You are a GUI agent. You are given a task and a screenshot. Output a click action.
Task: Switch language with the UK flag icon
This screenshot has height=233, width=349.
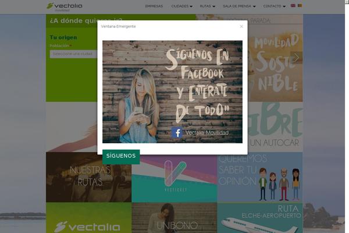(x=293, y=6)
